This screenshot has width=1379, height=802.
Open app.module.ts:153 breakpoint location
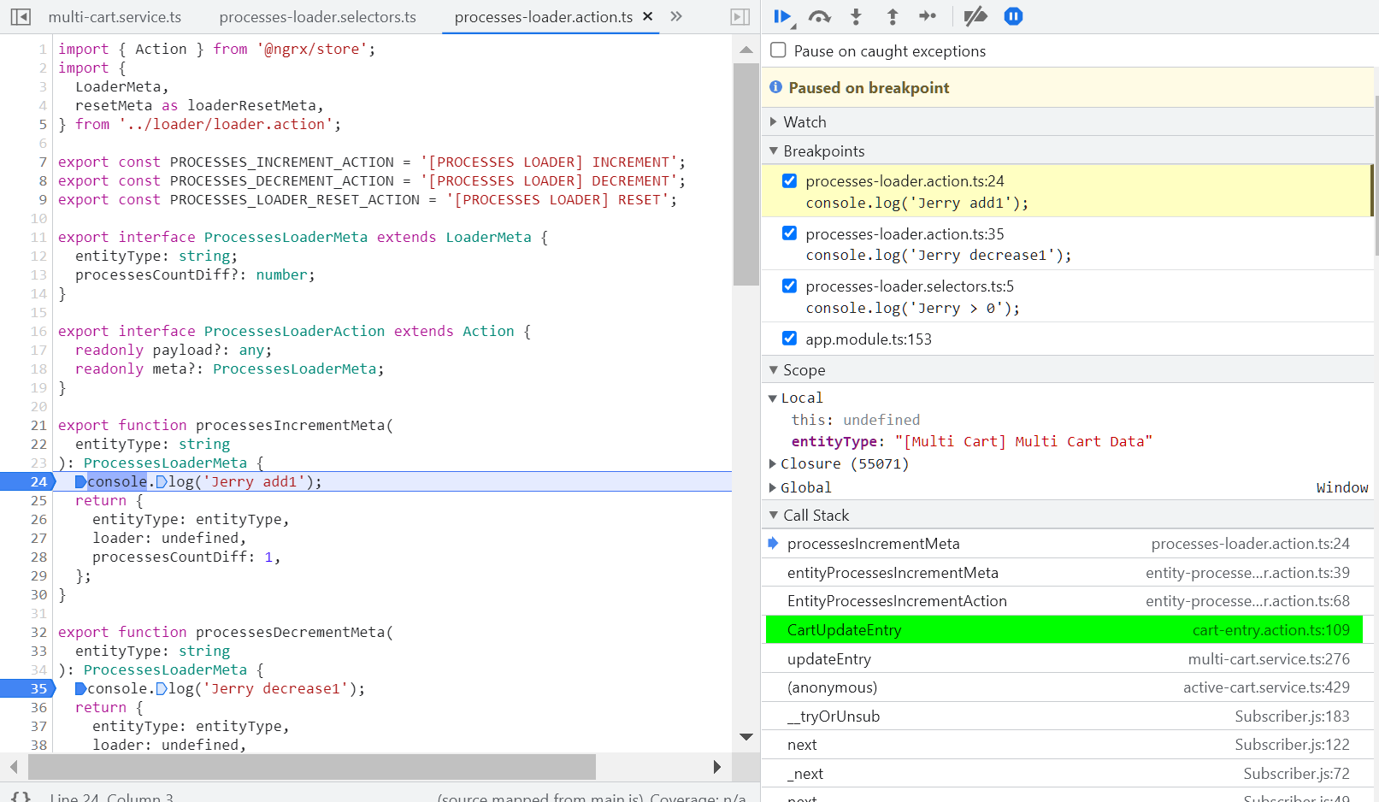pos(869,339)
